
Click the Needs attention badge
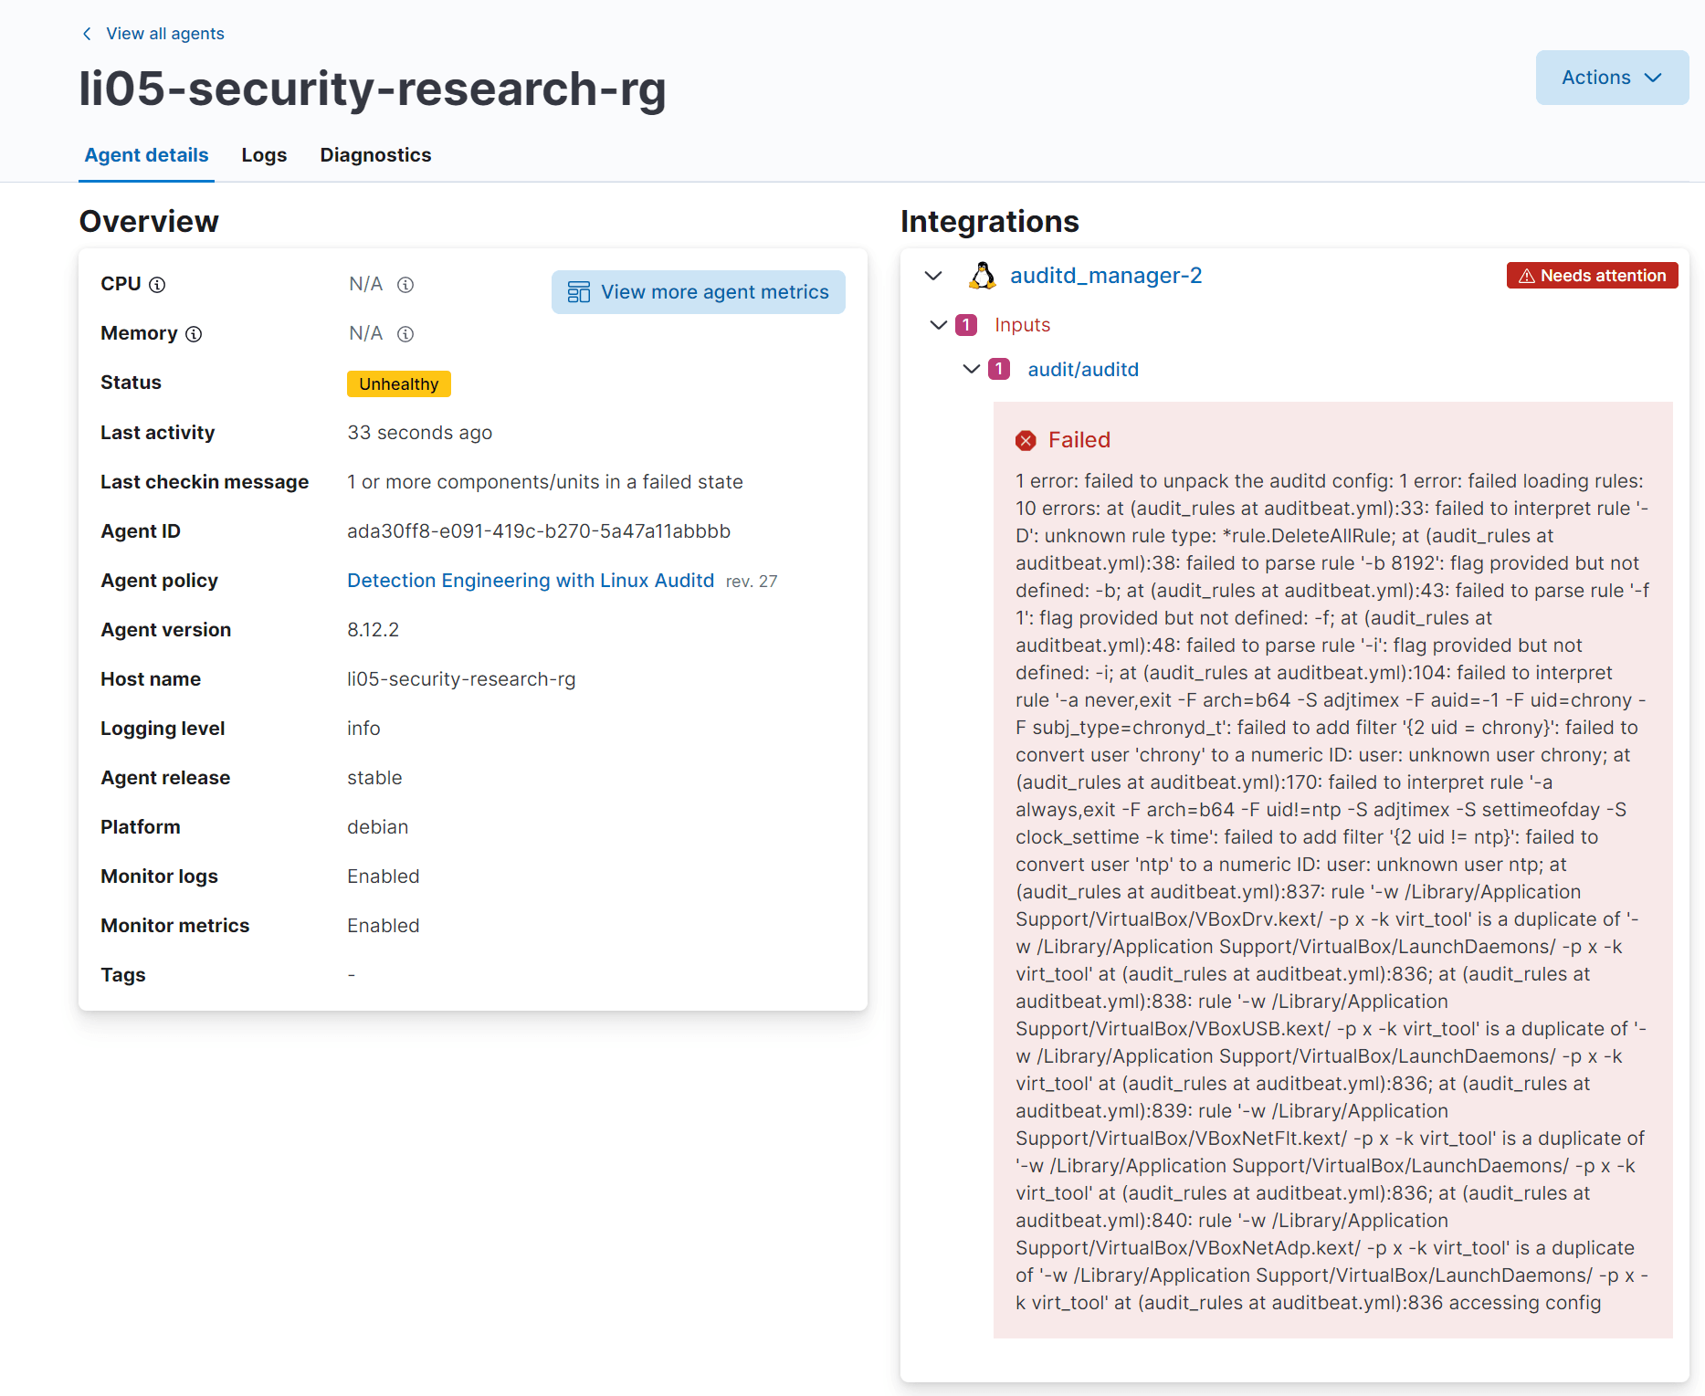tap(1592, 276)
